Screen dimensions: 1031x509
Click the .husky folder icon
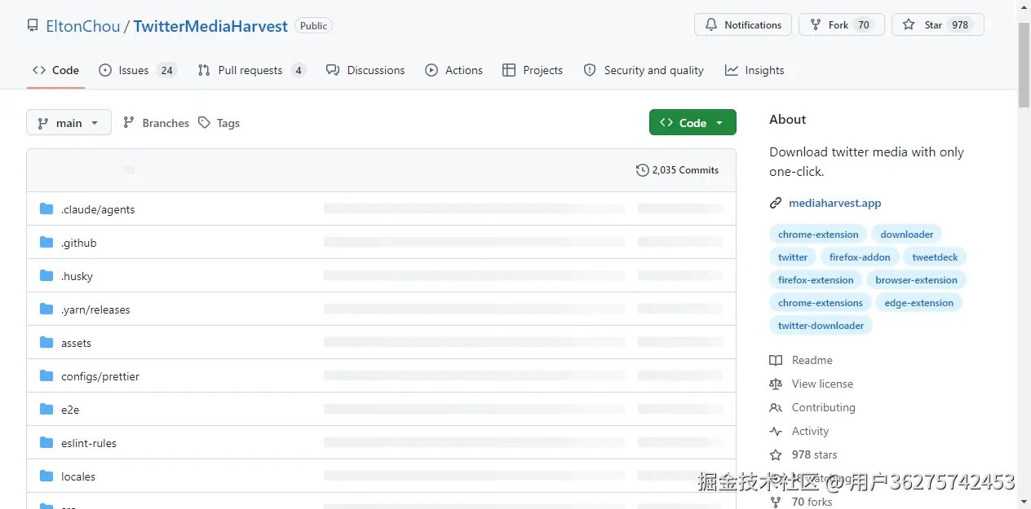point(46,276)
